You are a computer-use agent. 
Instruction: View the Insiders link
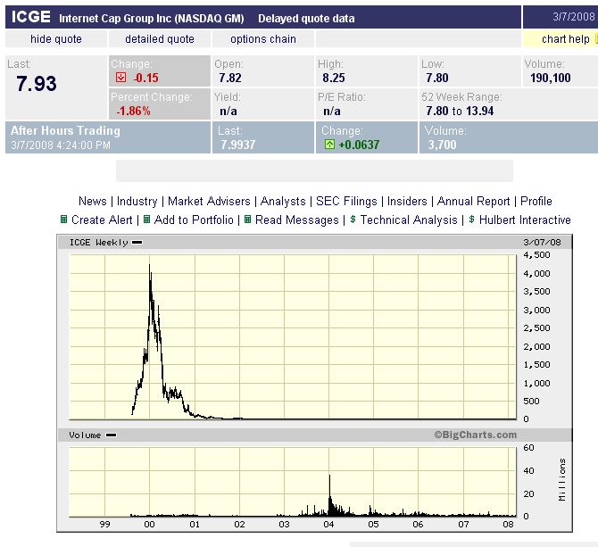(x=406, y=201)
